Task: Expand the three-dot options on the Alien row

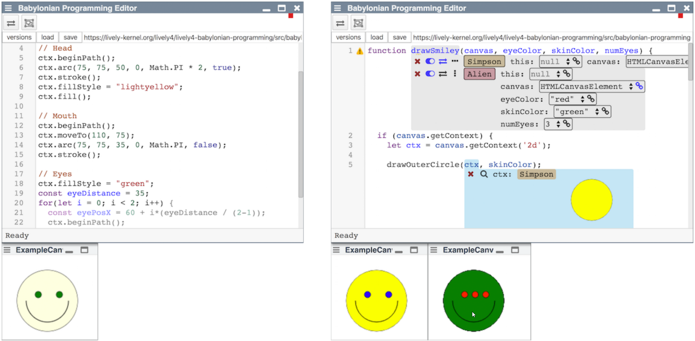Action: point(455,74)
